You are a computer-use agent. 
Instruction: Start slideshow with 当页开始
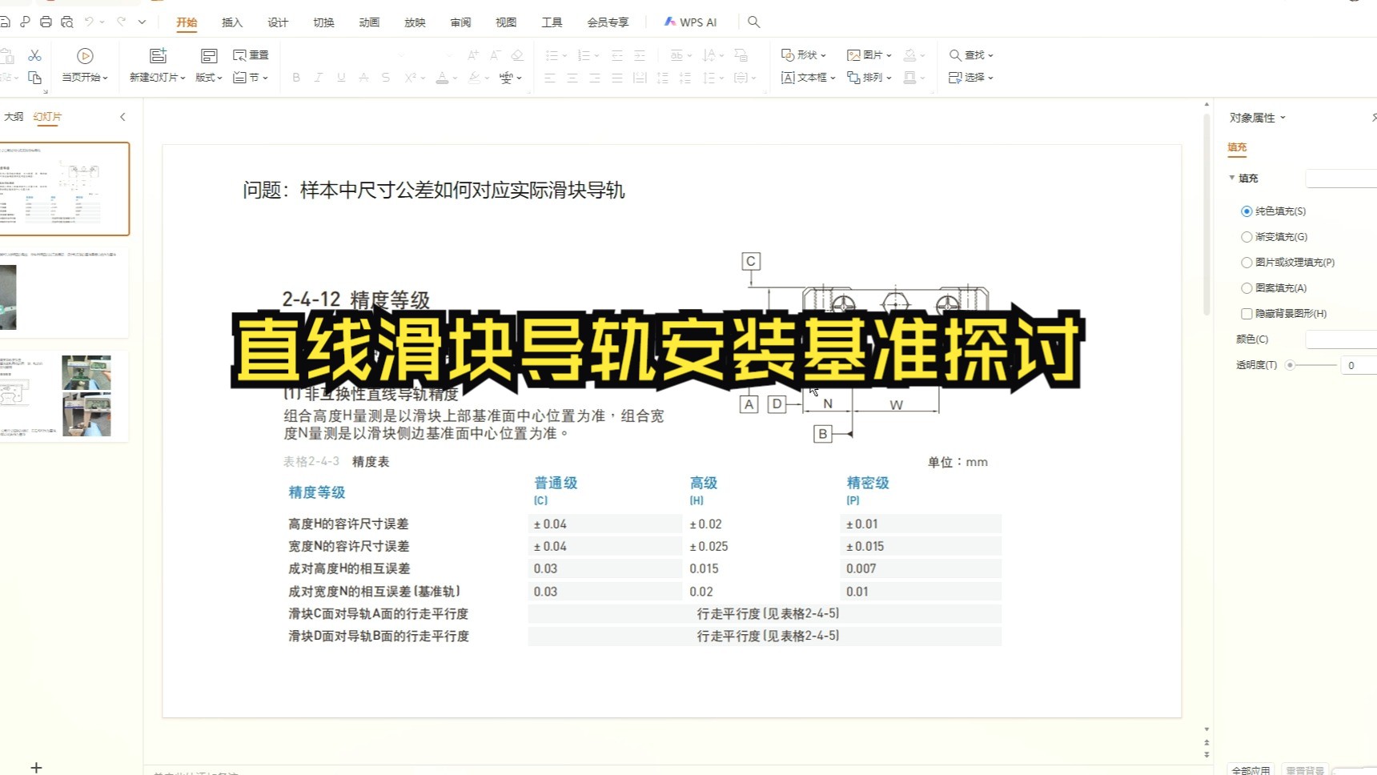tap(83, 66)
